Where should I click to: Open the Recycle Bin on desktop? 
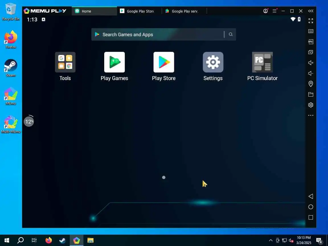click(11, 12)
